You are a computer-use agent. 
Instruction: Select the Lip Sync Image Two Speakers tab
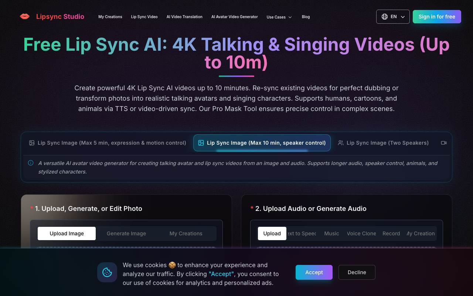383,143
